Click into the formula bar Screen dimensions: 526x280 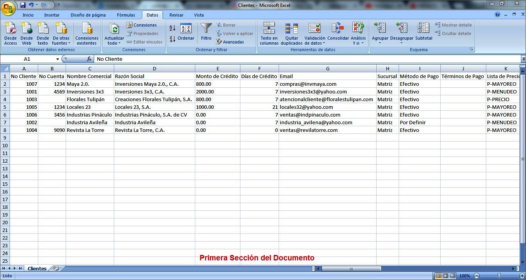pos(307,59)
